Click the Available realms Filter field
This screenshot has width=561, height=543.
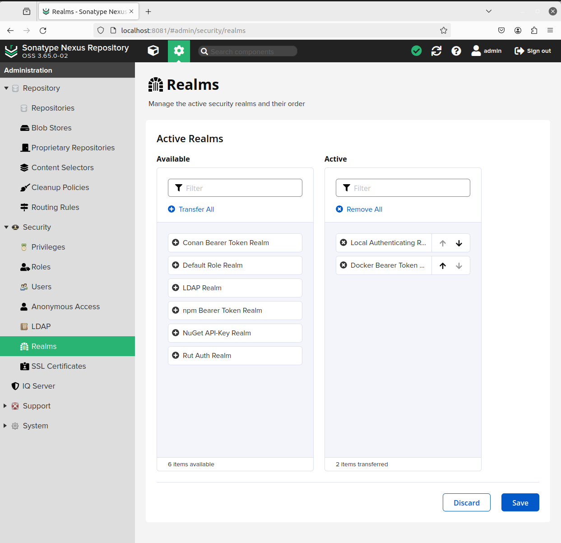coord(235,188)
